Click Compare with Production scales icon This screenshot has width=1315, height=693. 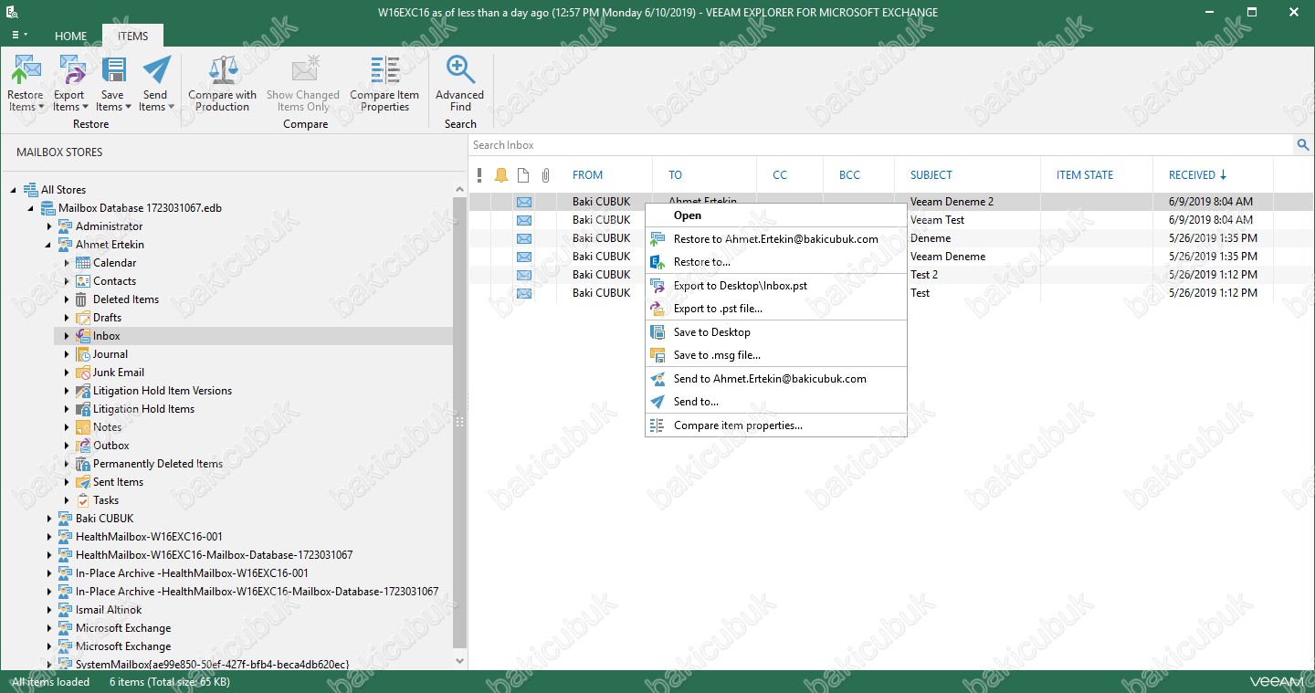click(x=223, y=70)
